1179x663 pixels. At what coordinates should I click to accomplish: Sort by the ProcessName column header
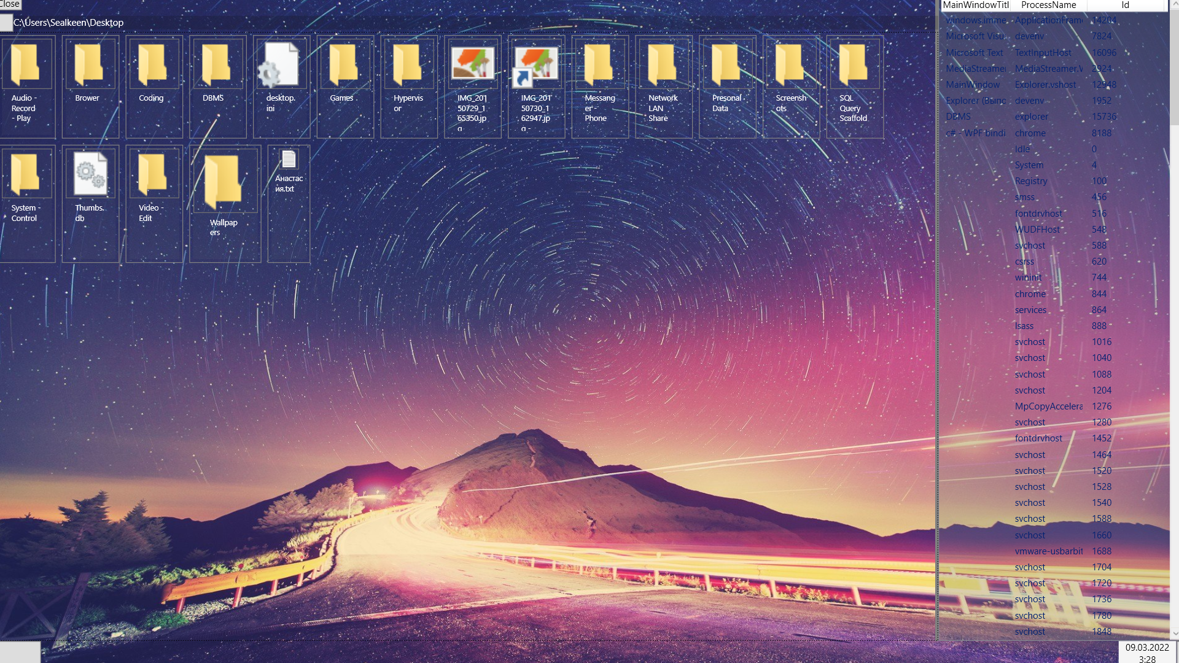[x=1048, y=5]
